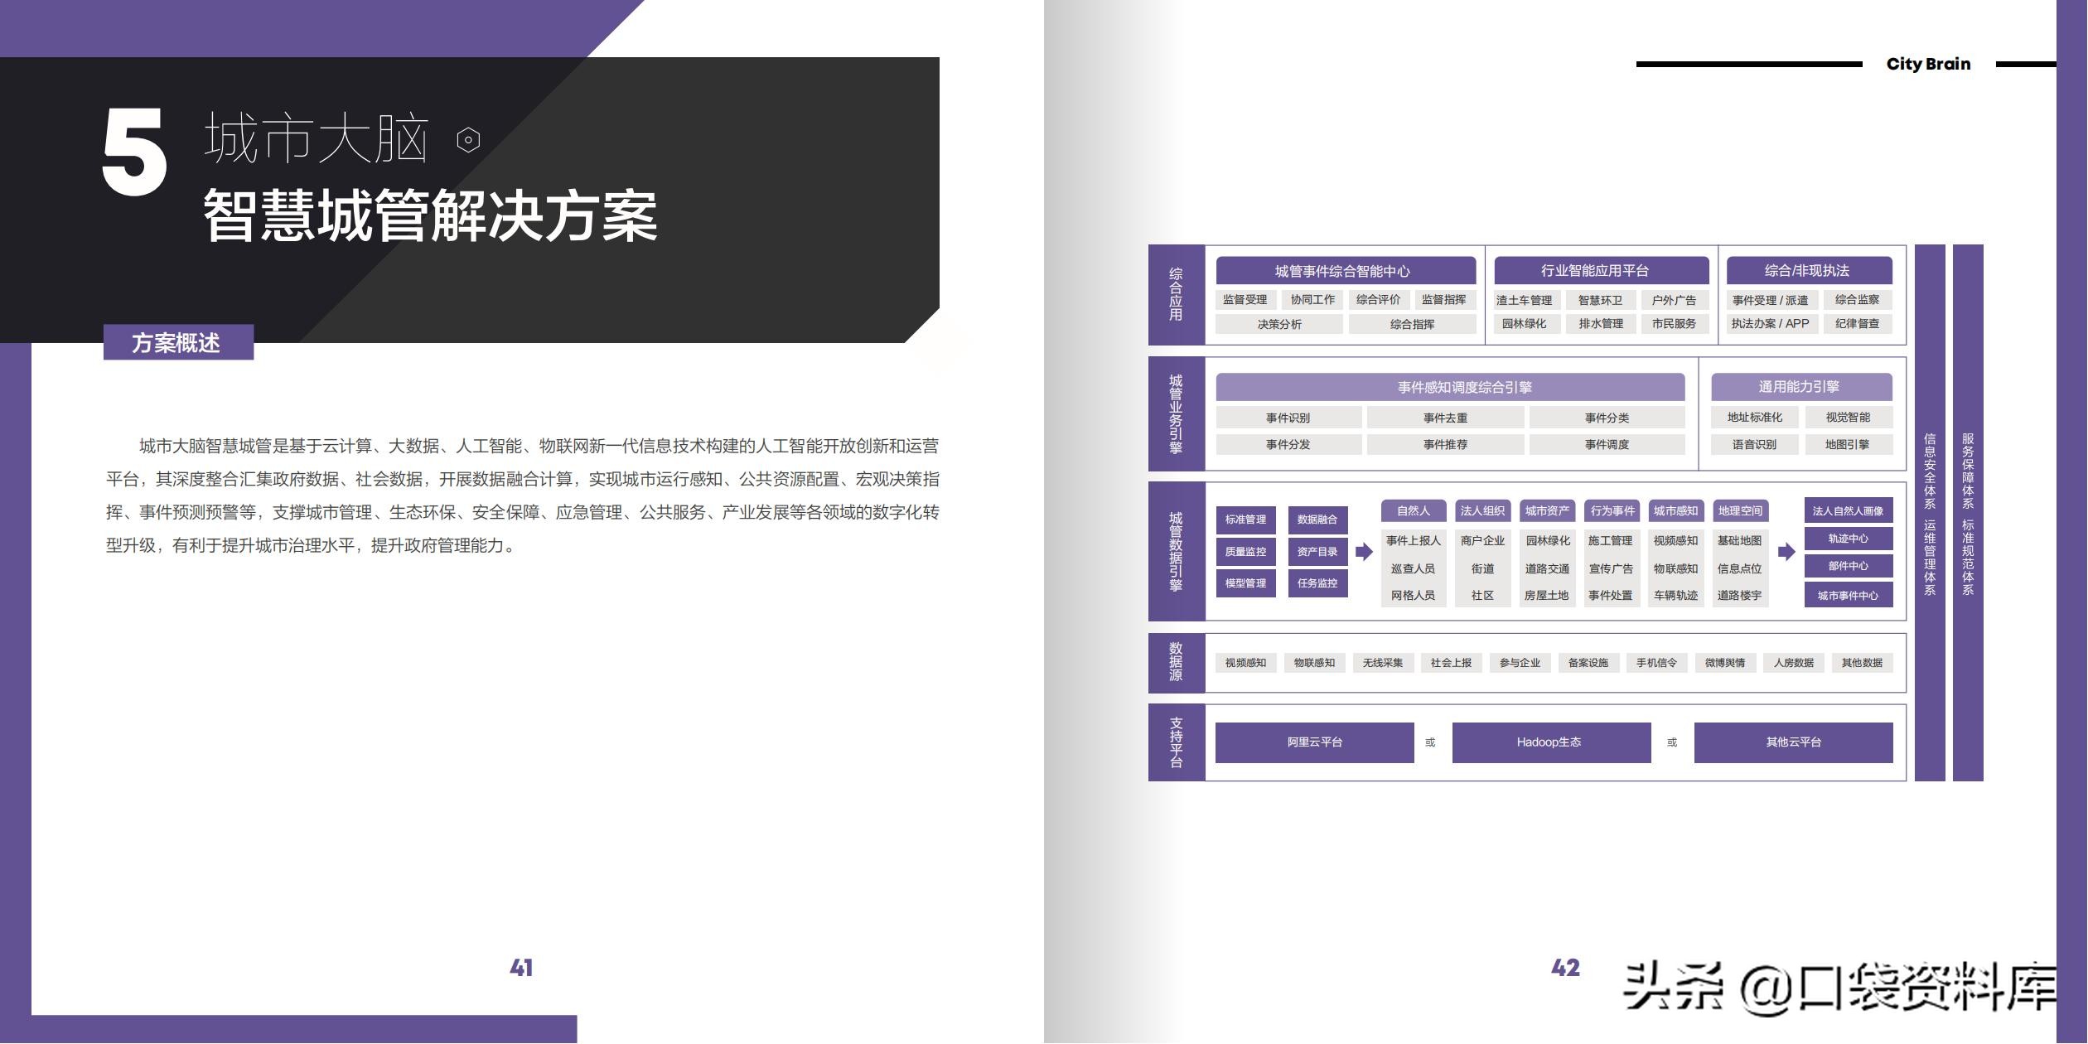Select 车辆轨迹 entry
The image size is (2088, 1044).
pyautogui.click(x=1676, y=596)
